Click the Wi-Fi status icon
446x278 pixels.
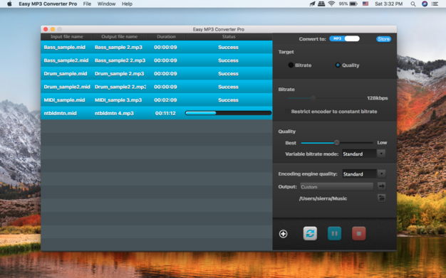(331, 4)
